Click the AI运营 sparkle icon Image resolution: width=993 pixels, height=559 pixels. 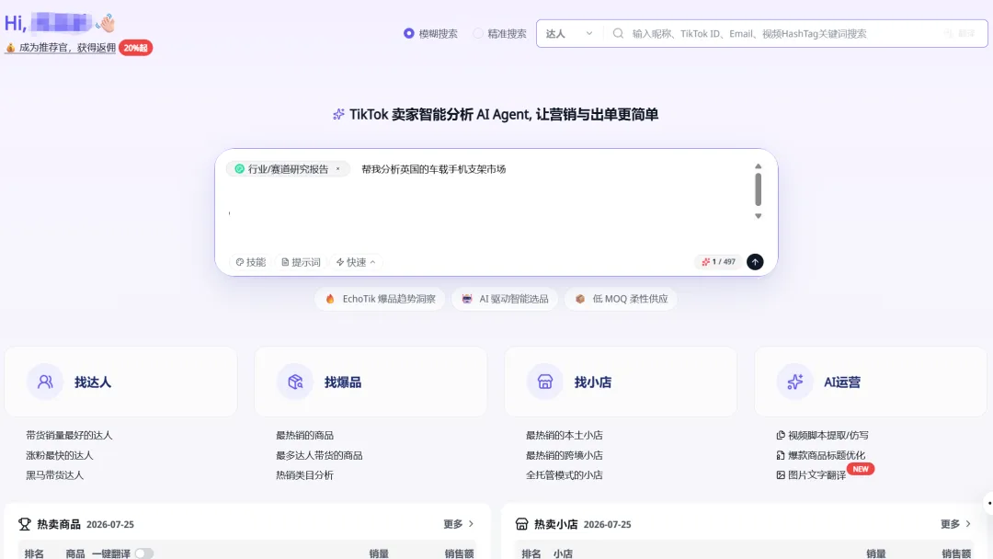(x=794, y=382)
